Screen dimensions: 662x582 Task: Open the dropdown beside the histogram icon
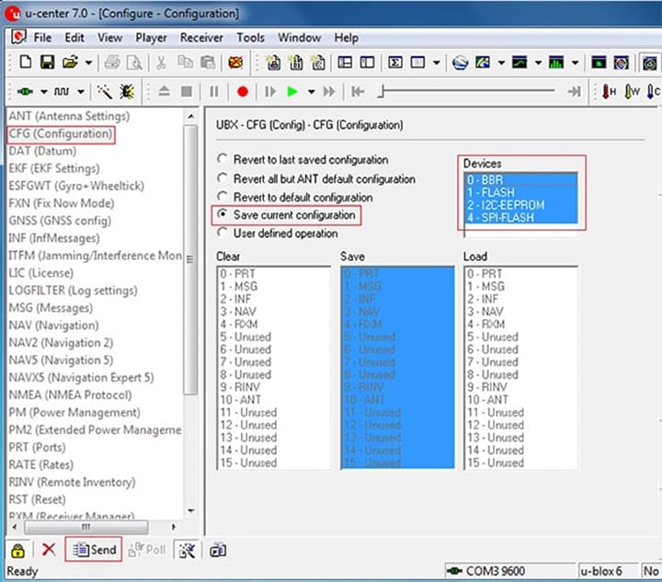click(575, 63)
